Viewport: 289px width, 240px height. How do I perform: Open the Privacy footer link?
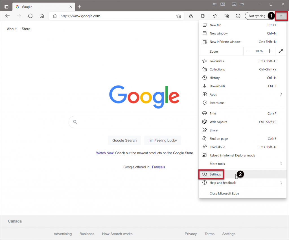pos(191,234)
